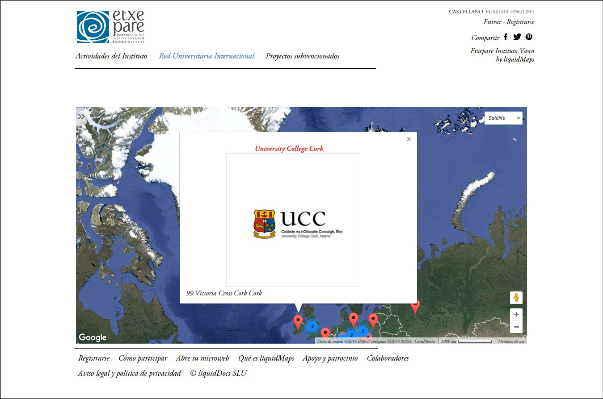Expand the map side panel arrows
The image size is (603, 399).
81,116
